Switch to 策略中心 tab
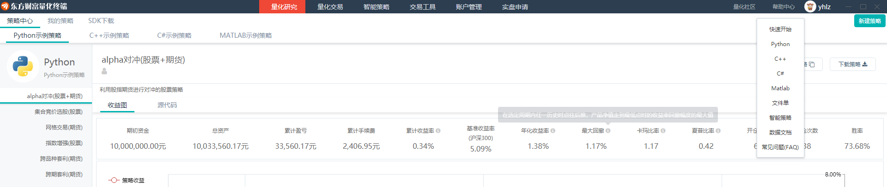Screen dimensions: 887x187 (20, 21)
